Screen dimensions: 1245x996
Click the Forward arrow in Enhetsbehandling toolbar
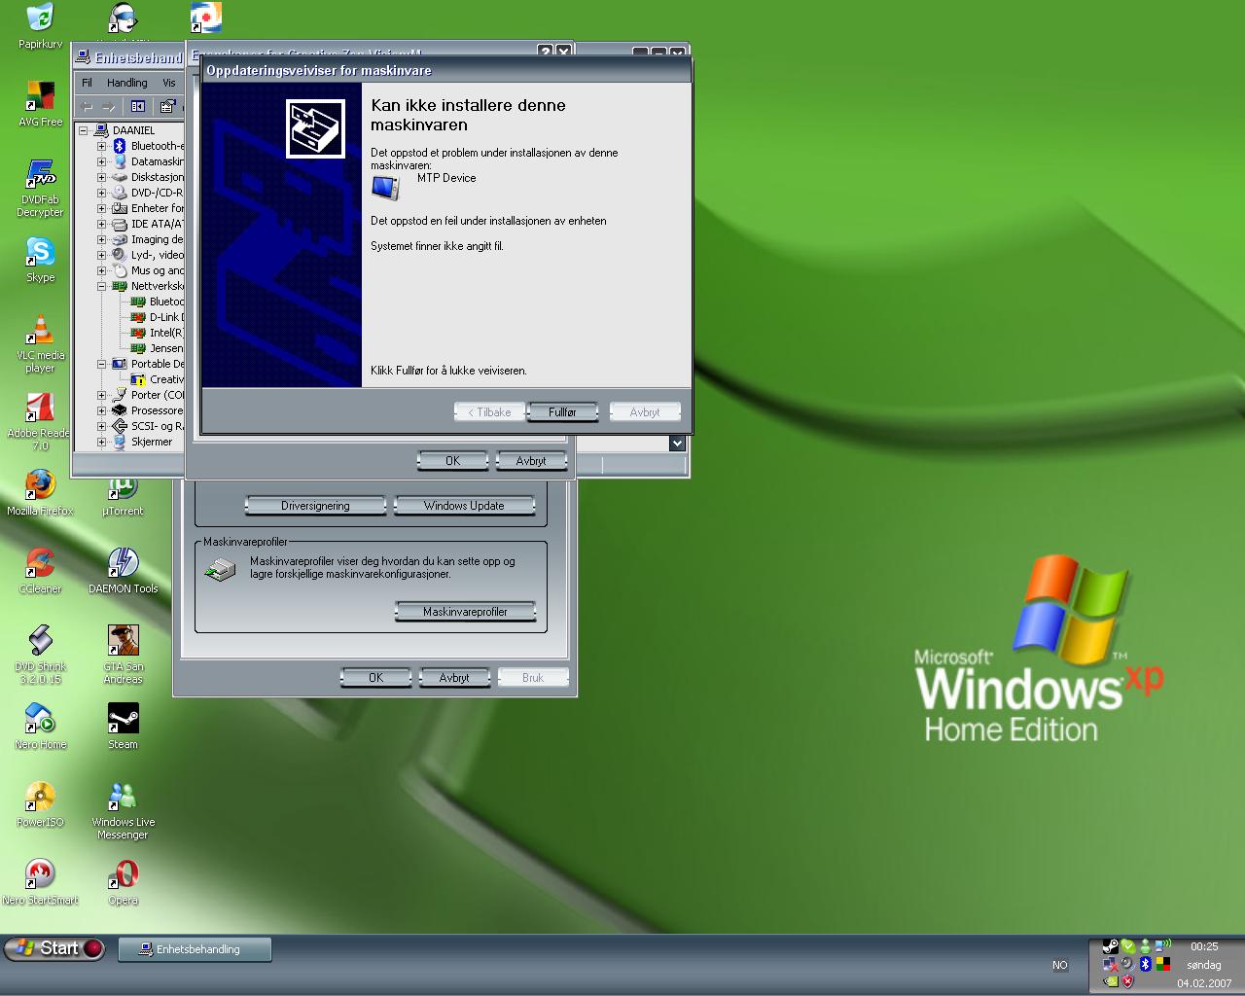coord(109,106)
